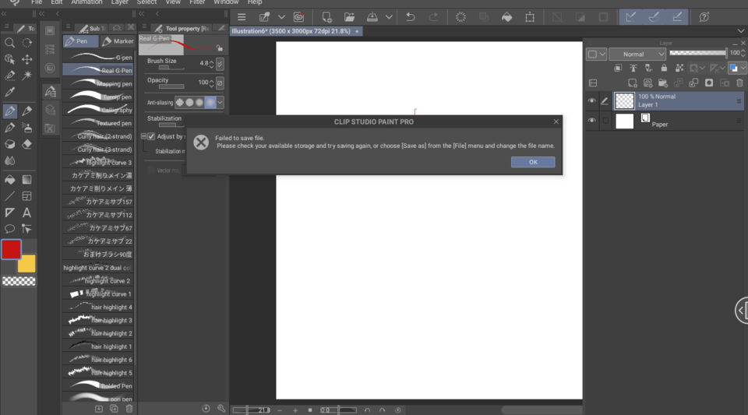The width and height of the screenshot is (748, 415).
Task: Select the Illustration6 canvas tab
Action: click(296, 31)
